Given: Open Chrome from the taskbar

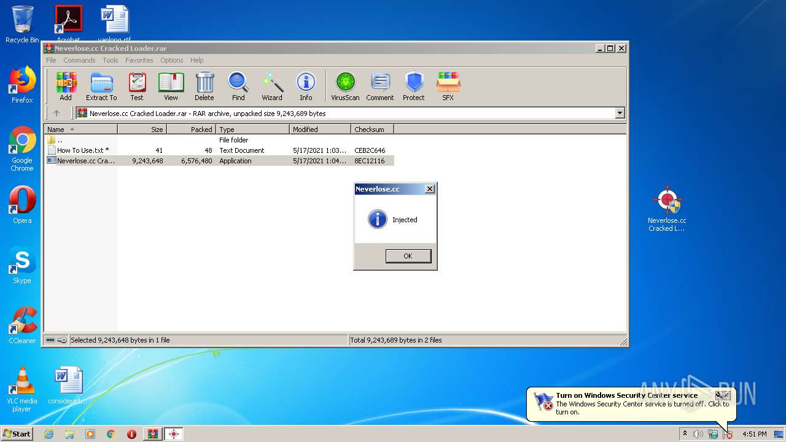Looking at the screenshot, I should pos(111,434).
